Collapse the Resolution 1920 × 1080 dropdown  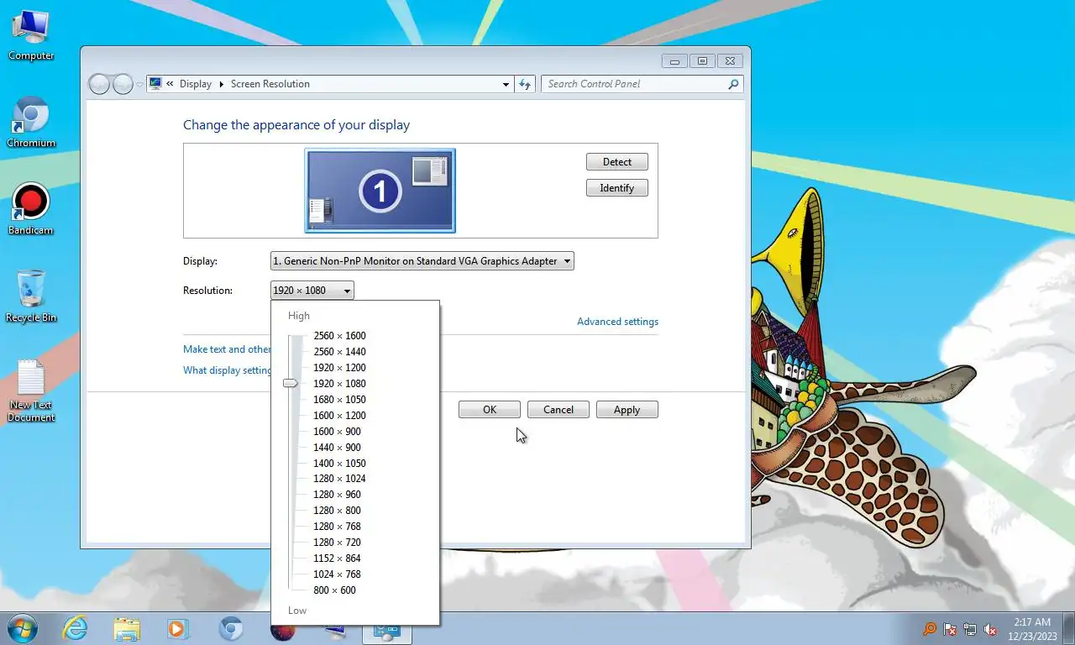(x=312, y=291)
